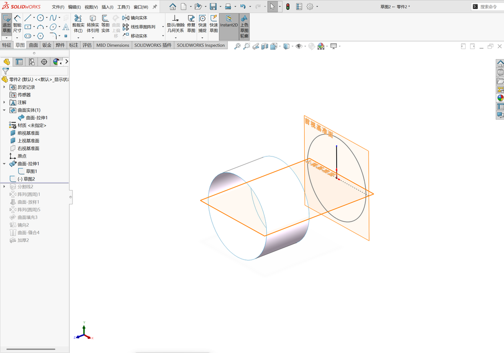Expand the 注解 tree node
Viewport: 504px width, 353px height.
coord(4,102)
